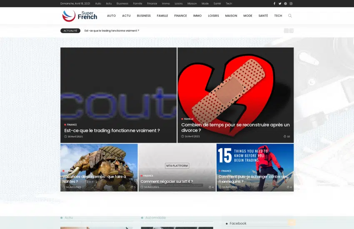Click the Tech link in top dark bar
This screenshot has width=354, height=229.
point(229,3)
